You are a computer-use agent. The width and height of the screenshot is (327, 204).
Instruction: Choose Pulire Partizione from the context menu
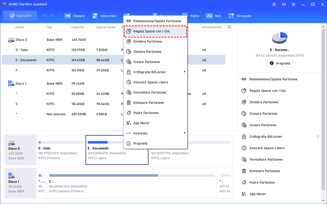pyautogui.click(x=155, y=113)
